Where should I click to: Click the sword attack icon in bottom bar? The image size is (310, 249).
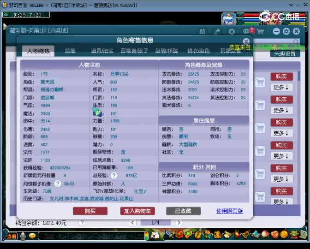click(169, 235)
